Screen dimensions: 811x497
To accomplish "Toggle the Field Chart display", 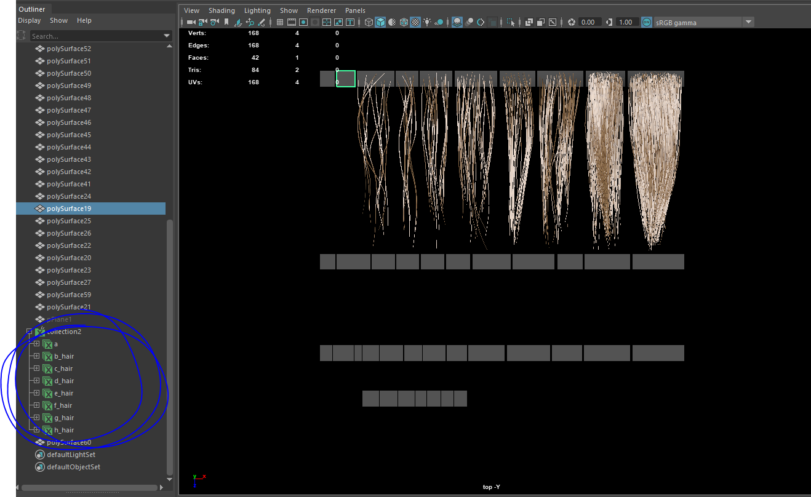I will tap(327, 22).
